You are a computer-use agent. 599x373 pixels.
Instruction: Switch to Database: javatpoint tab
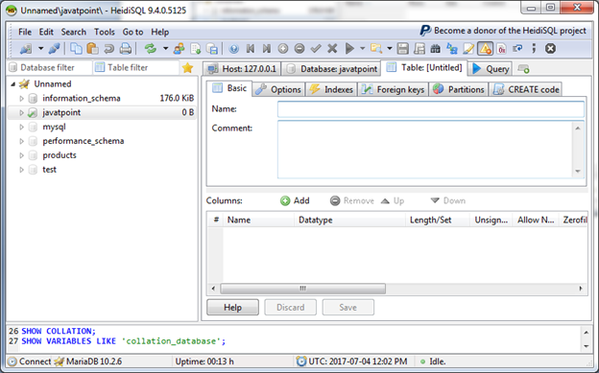pos(331,69)
